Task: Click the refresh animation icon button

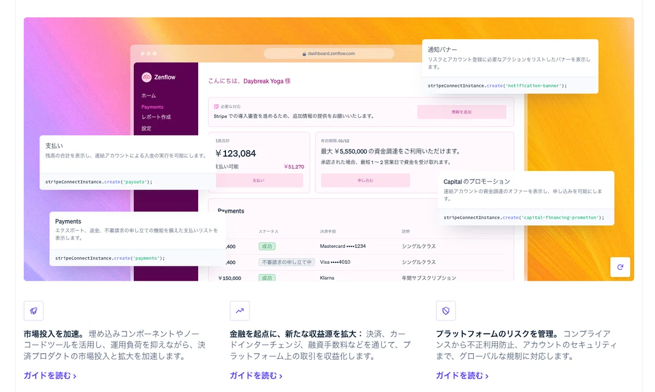Action: click(620, 267)
